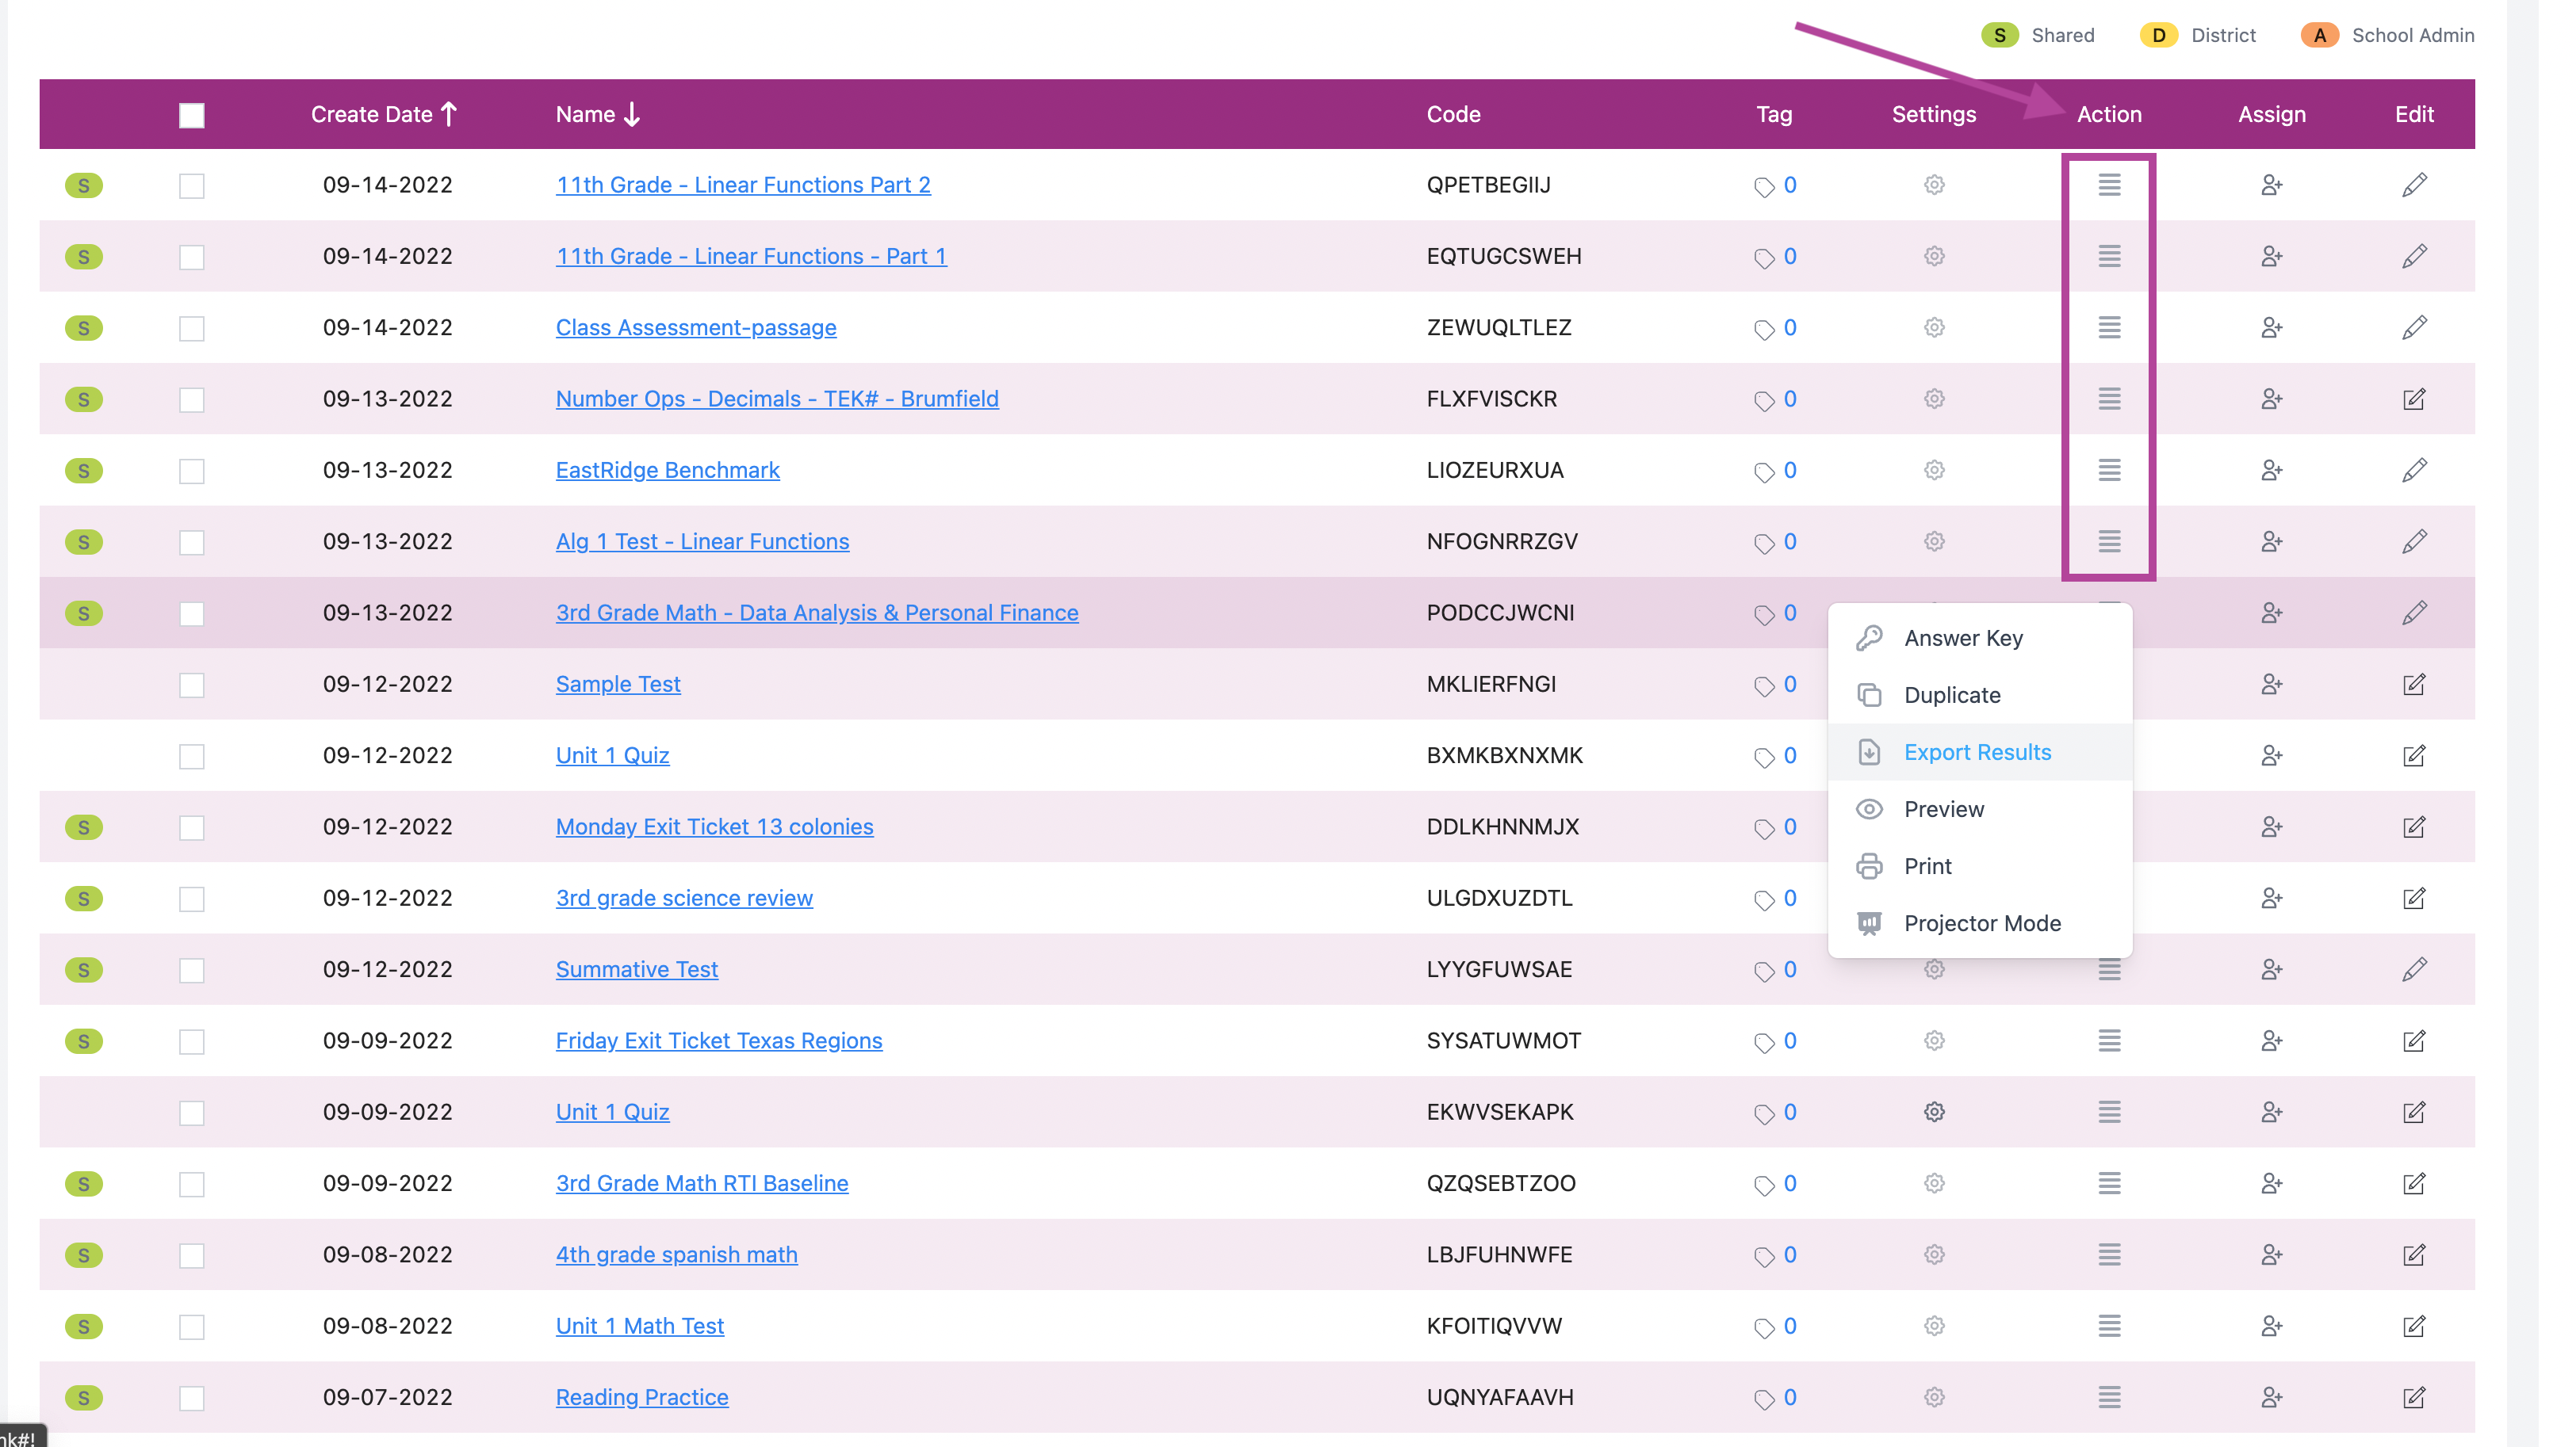This screenshot has height=1447, width=2576.
Task: Click the tag count for Class Assessment-passage
Action: click(1790, 328)
